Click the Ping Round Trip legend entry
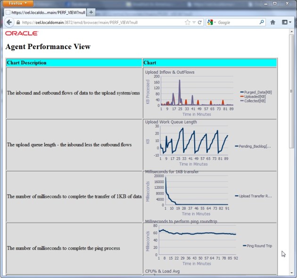The image size is (297, 278). tap(257, 246)
